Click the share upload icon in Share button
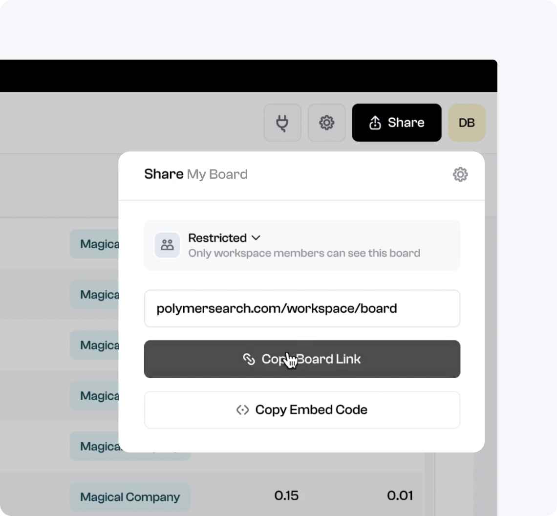Screen dimensions: 557x516 coord(375,123)
